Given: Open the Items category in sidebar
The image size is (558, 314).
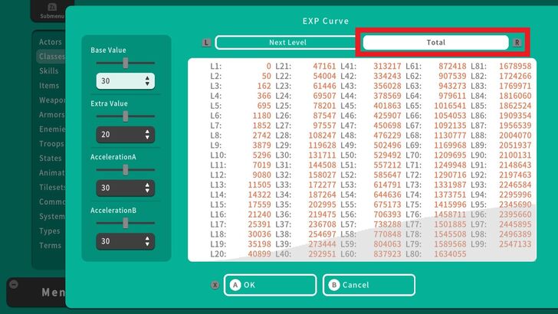Looking at the screenshot, I should click(50, 86).
